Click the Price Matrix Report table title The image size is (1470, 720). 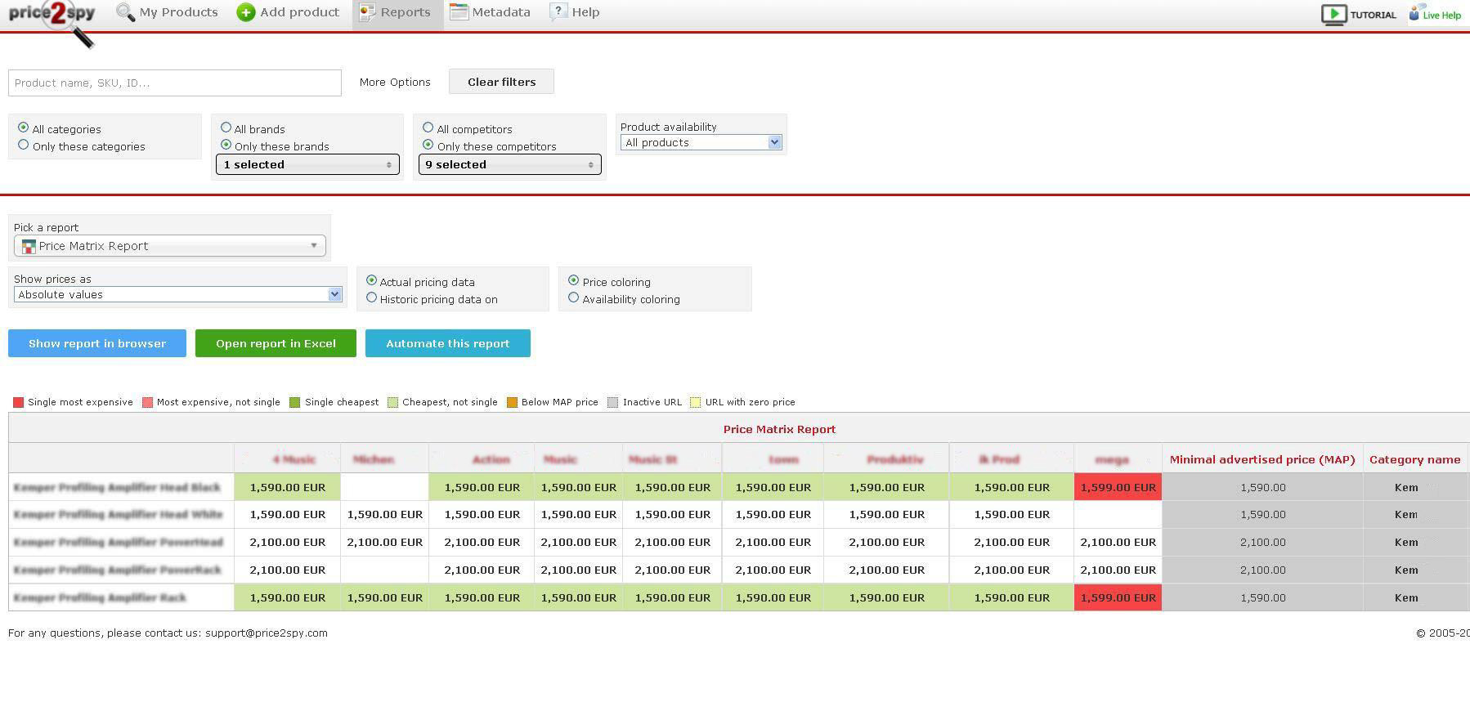[x=779, y=429]
